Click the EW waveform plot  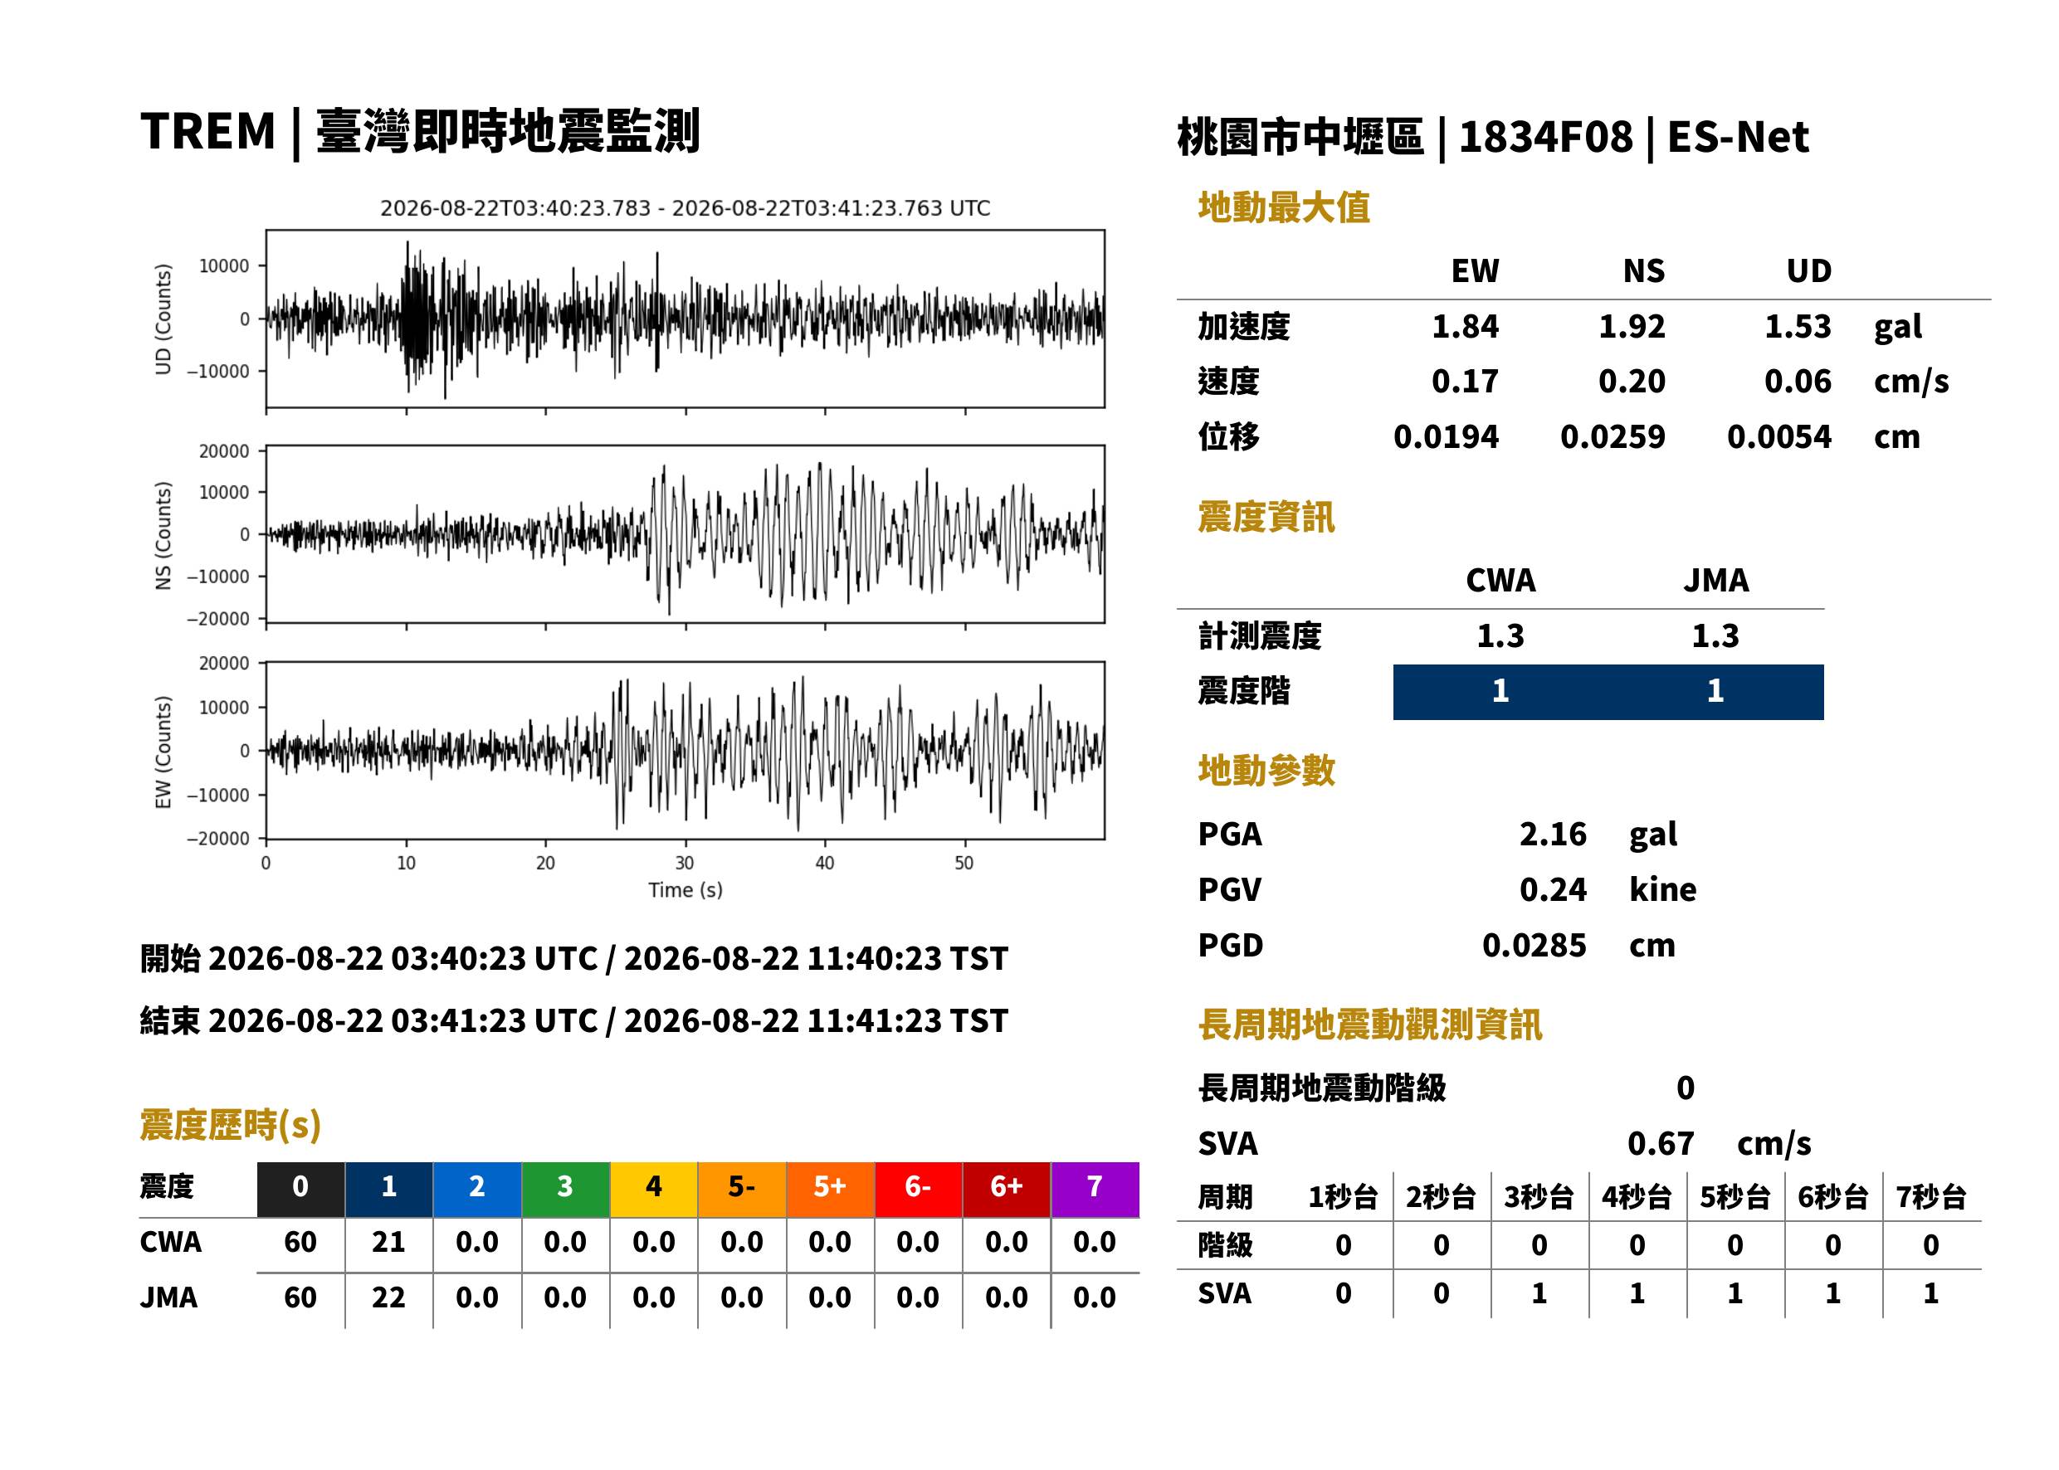686,751
